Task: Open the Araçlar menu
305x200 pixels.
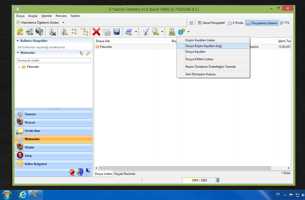Action: point(33,16)
